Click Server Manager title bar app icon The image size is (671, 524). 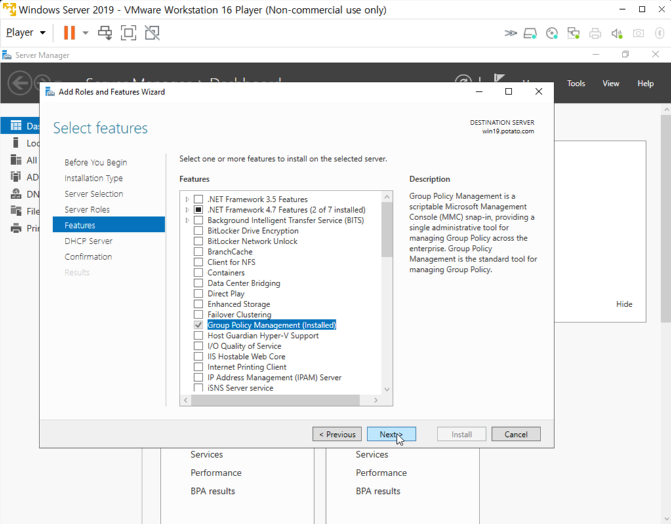(x=7, y=55)
